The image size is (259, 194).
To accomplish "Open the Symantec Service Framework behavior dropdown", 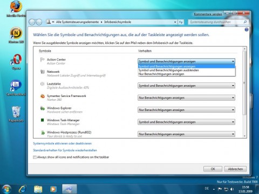I will [x=186, y=98].
